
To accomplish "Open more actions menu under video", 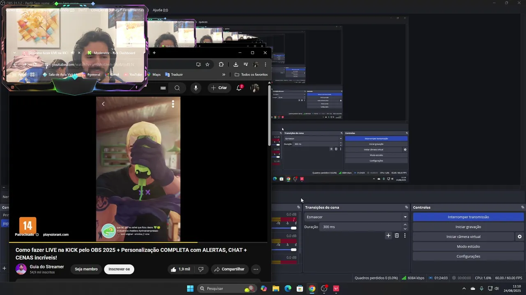I will [256, 269].
